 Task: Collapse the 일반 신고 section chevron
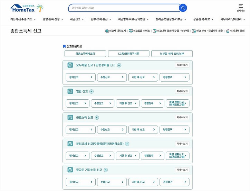click(x=92, y=91)
